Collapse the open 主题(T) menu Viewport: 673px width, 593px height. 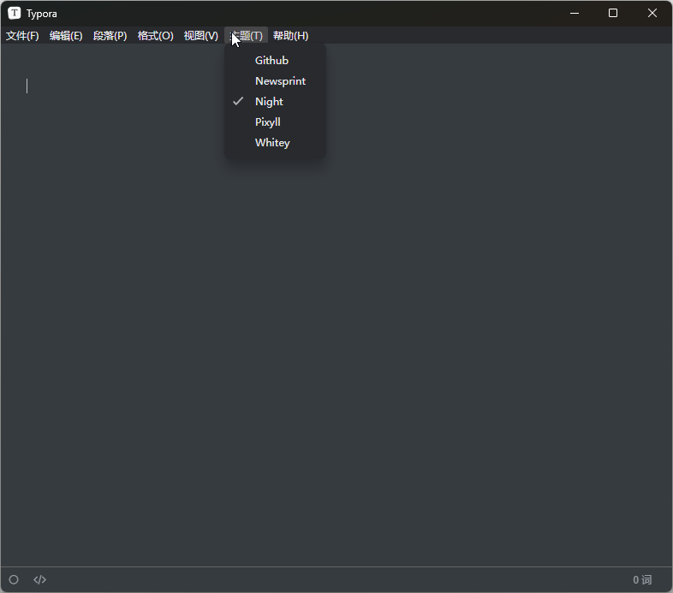[x=247, y=36]
